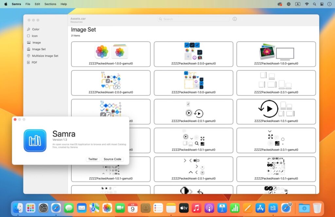Click the Samra icon in the Dock
This screenshot has height=217, width=335.
tap(273, 208)
